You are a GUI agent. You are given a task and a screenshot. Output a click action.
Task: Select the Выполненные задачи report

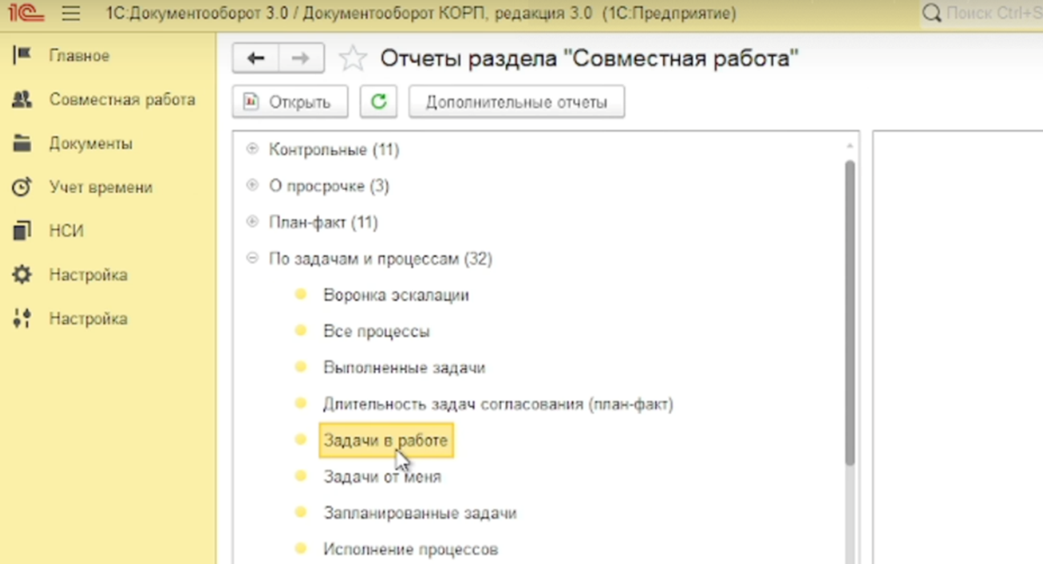(404, 367)
